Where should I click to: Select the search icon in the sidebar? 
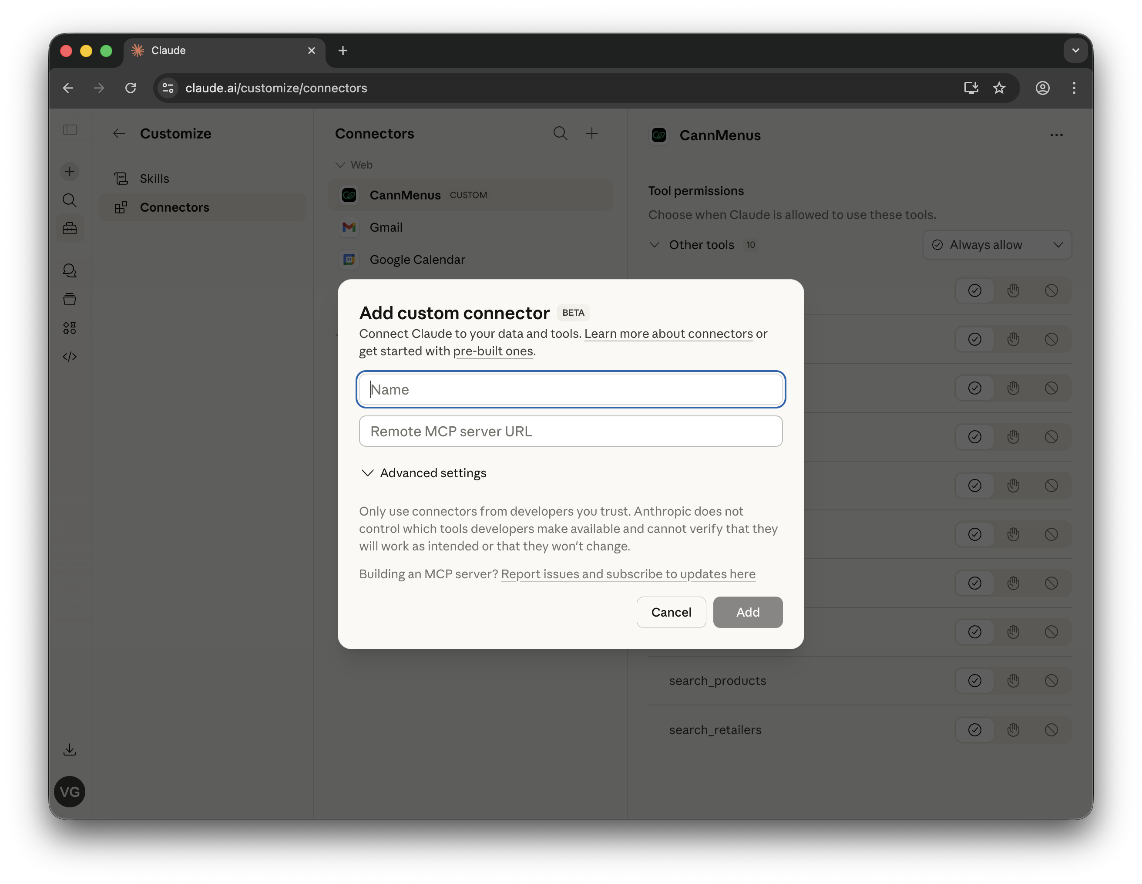(x=70, y=200)
